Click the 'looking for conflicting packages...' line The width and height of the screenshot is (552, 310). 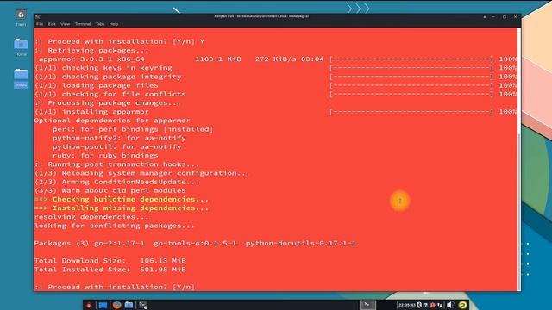tap(115, 226)
